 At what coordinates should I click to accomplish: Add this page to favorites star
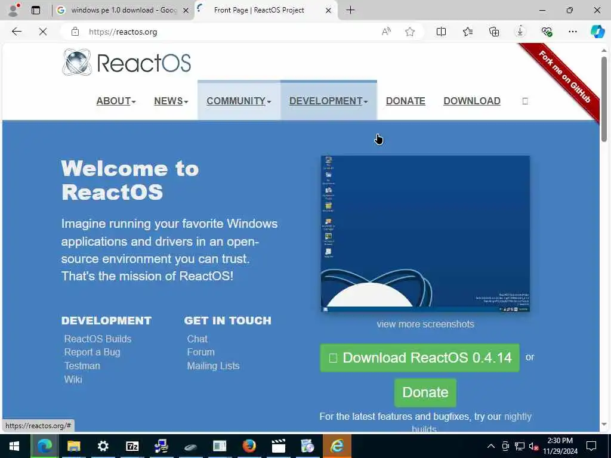tap(410, 32)
